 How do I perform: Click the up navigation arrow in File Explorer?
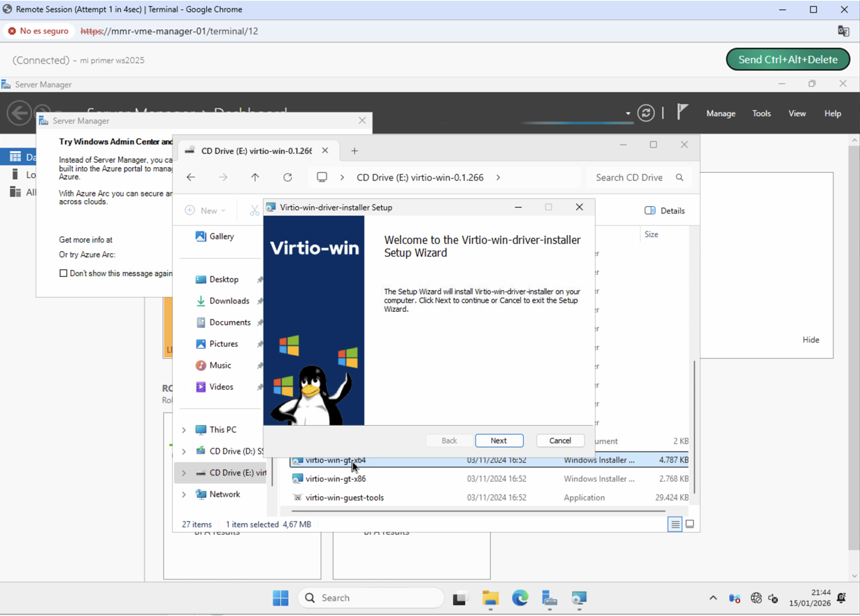tap(255, 178)
